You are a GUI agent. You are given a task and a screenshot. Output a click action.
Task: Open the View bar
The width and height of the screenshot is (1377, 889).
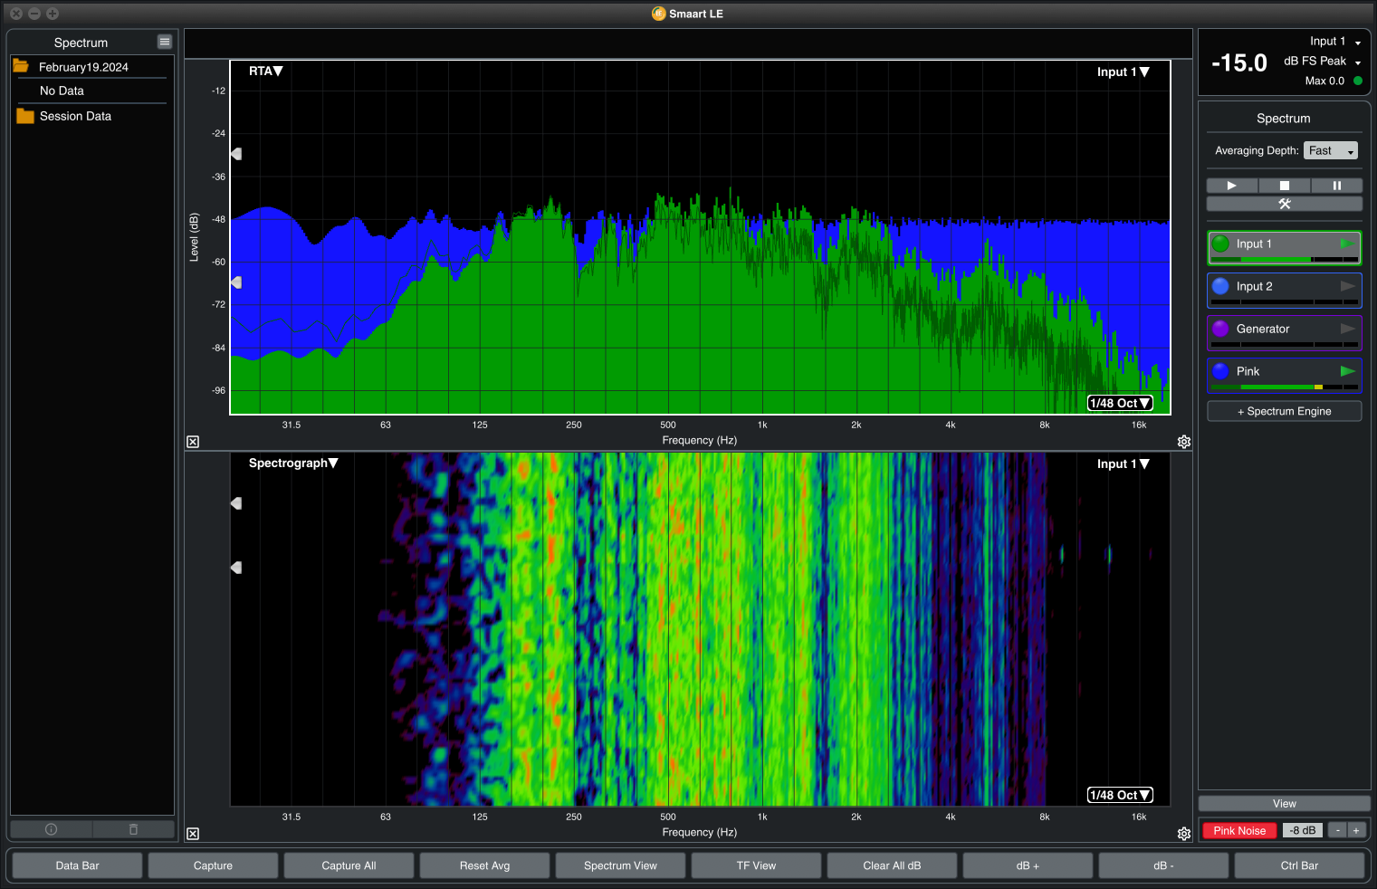(1284, 804)
